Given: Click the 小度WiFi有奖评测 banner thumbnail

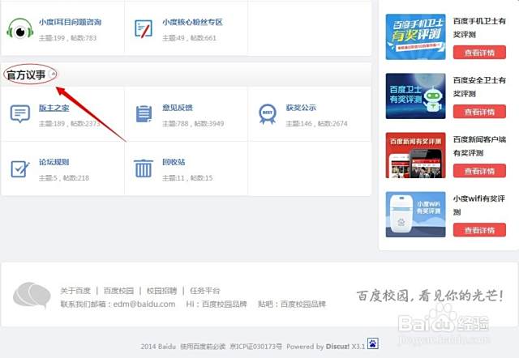Looking at the screenshot, I should click(x=415, y=214).
